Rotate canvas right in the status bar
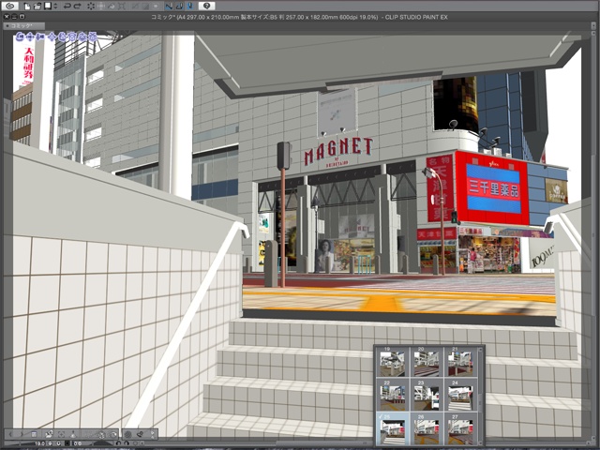600x450 pixels. [127, 443]
